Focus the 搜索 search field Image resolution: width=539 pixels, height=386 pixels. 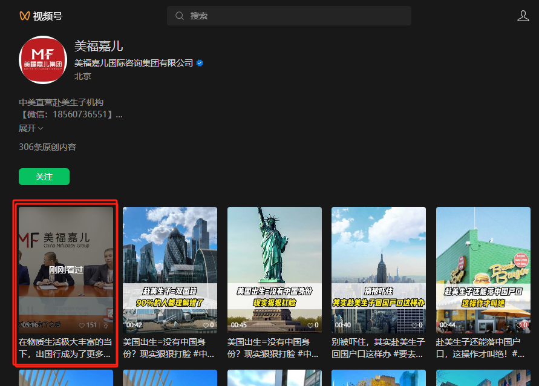289,16
